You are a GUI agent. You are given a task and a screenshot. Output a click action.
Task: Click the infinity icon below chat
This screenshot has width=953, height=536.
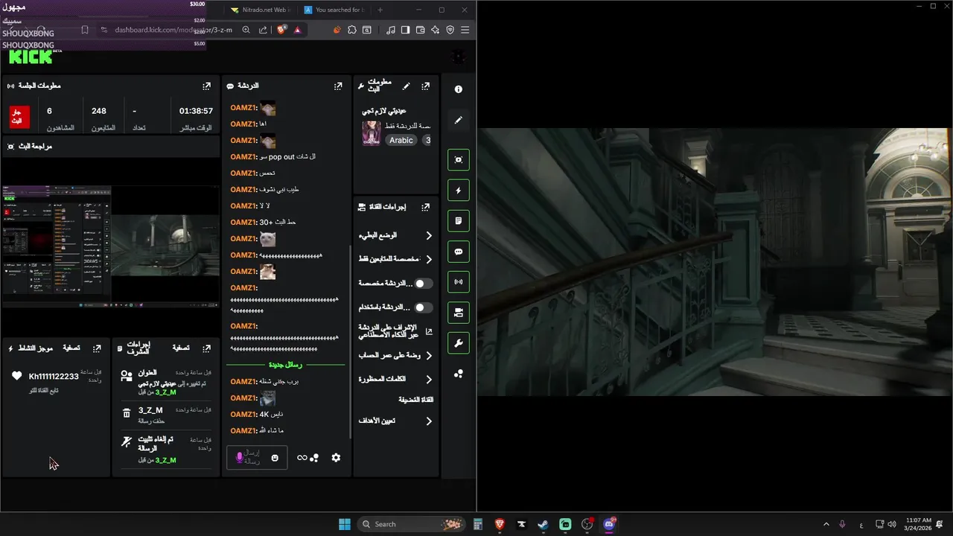(x=302, y=458)
